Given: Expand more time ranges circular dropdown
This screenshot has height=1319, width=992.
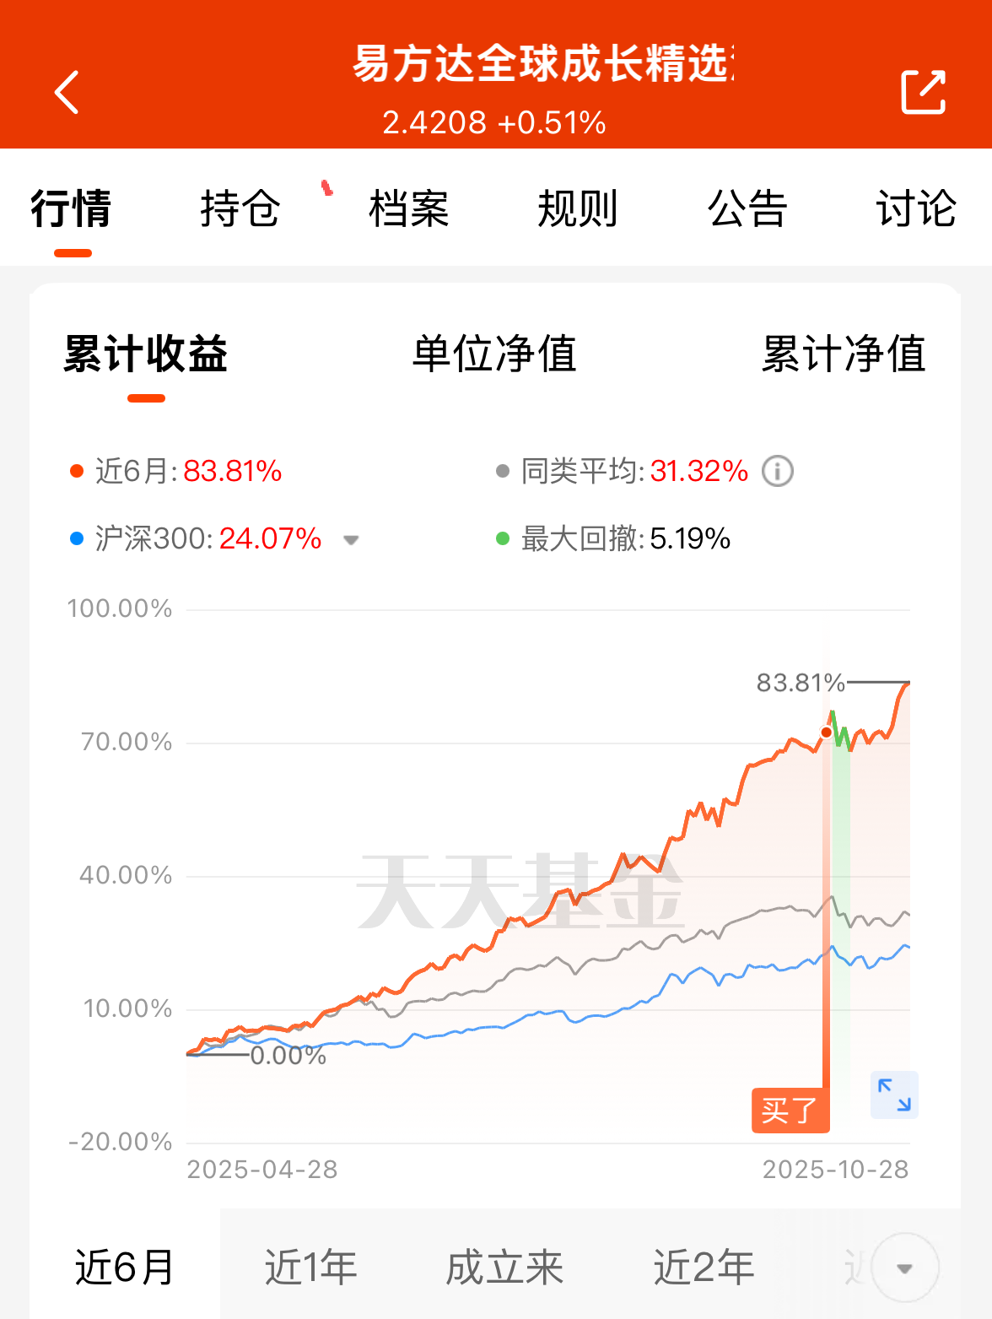Looking at the screenshot, I should click(904, 1268).
